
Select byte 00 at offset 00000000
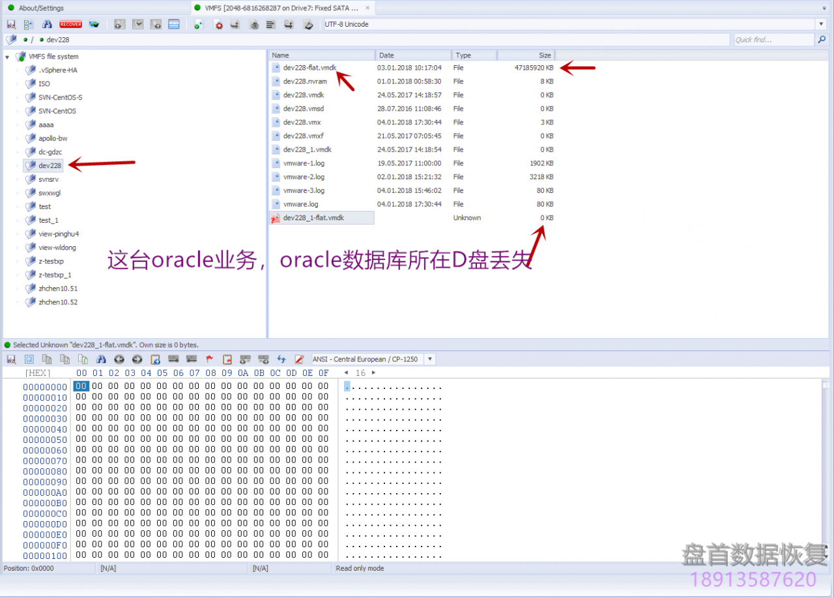[81, 386]
